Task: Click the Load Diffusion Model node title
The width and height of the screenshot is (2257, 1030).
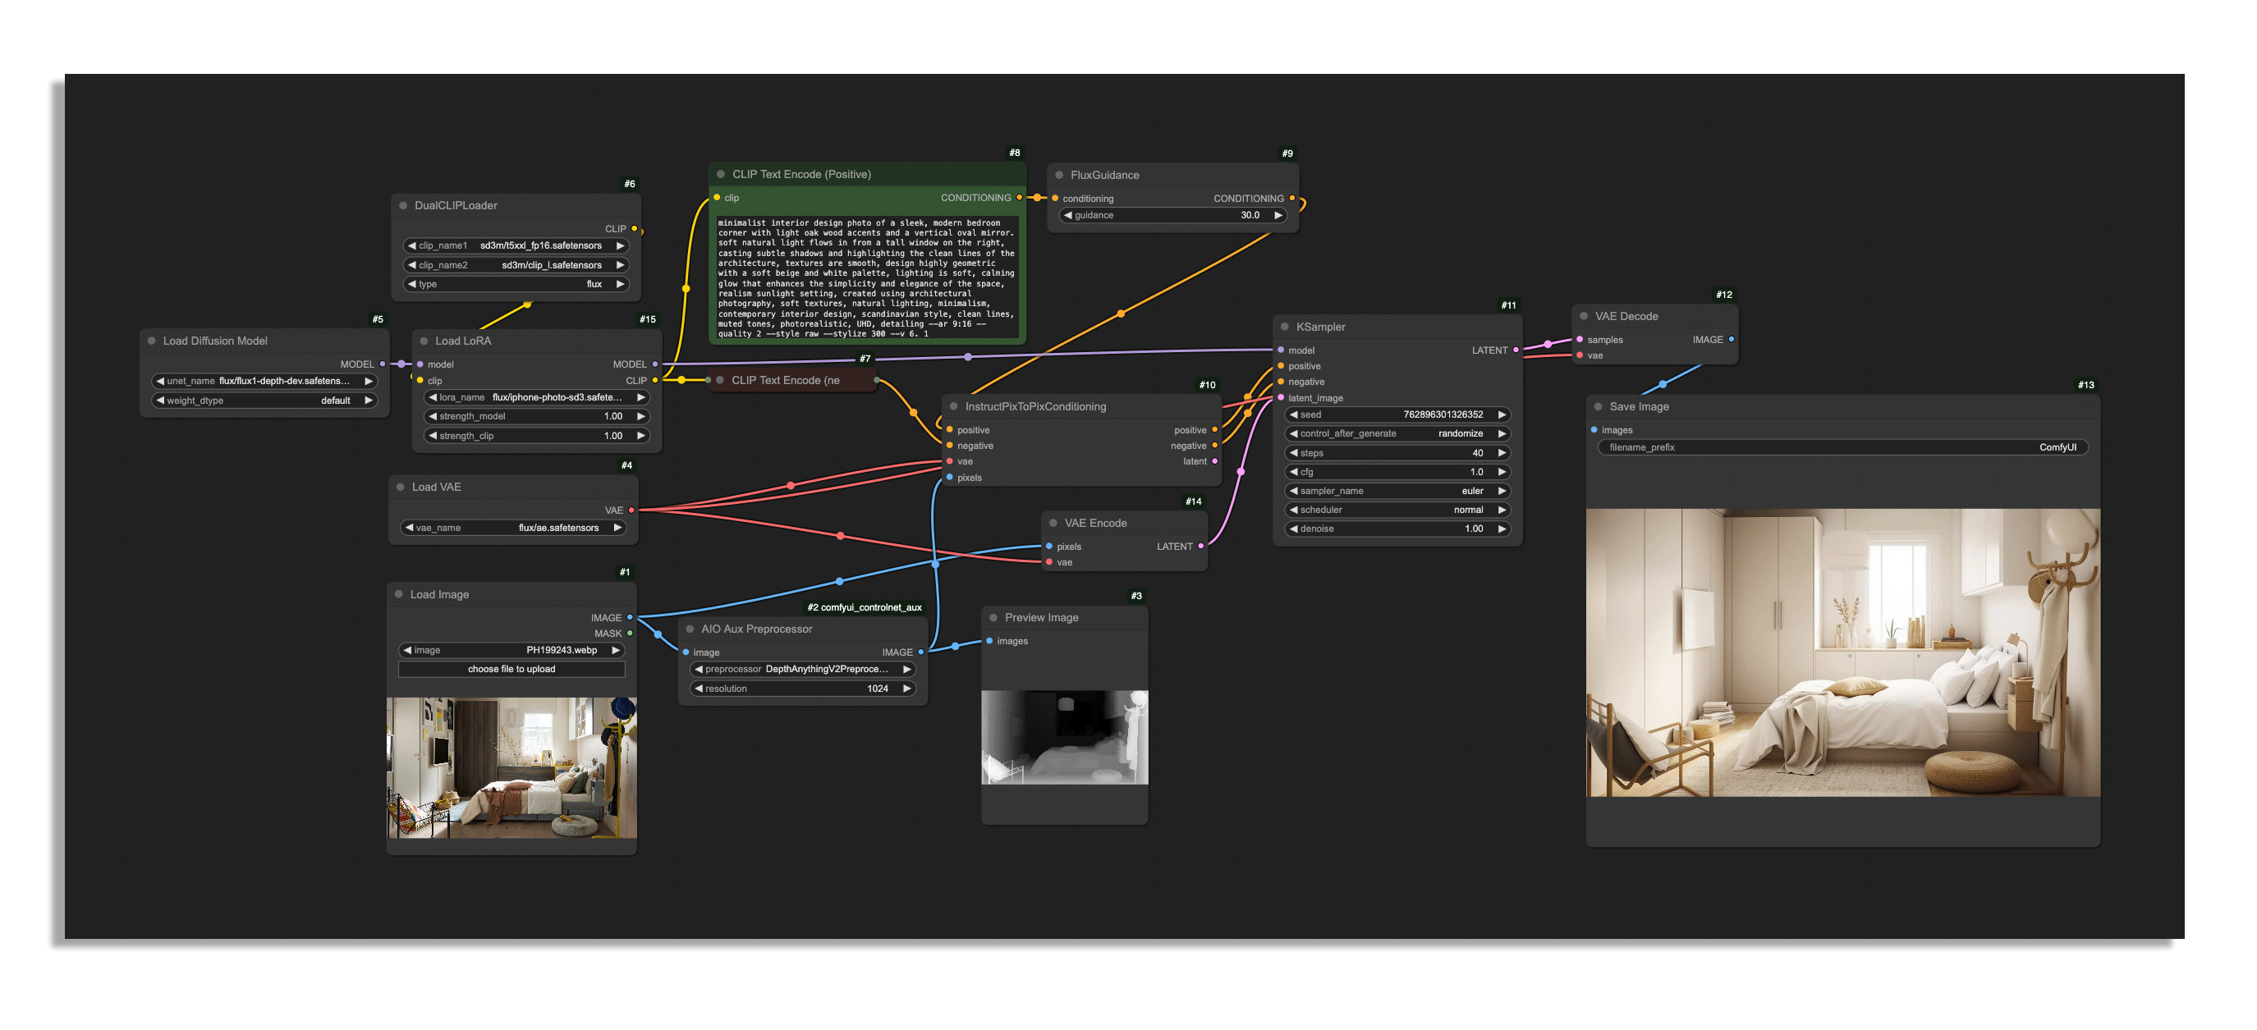Action: [x=216, y=341]
